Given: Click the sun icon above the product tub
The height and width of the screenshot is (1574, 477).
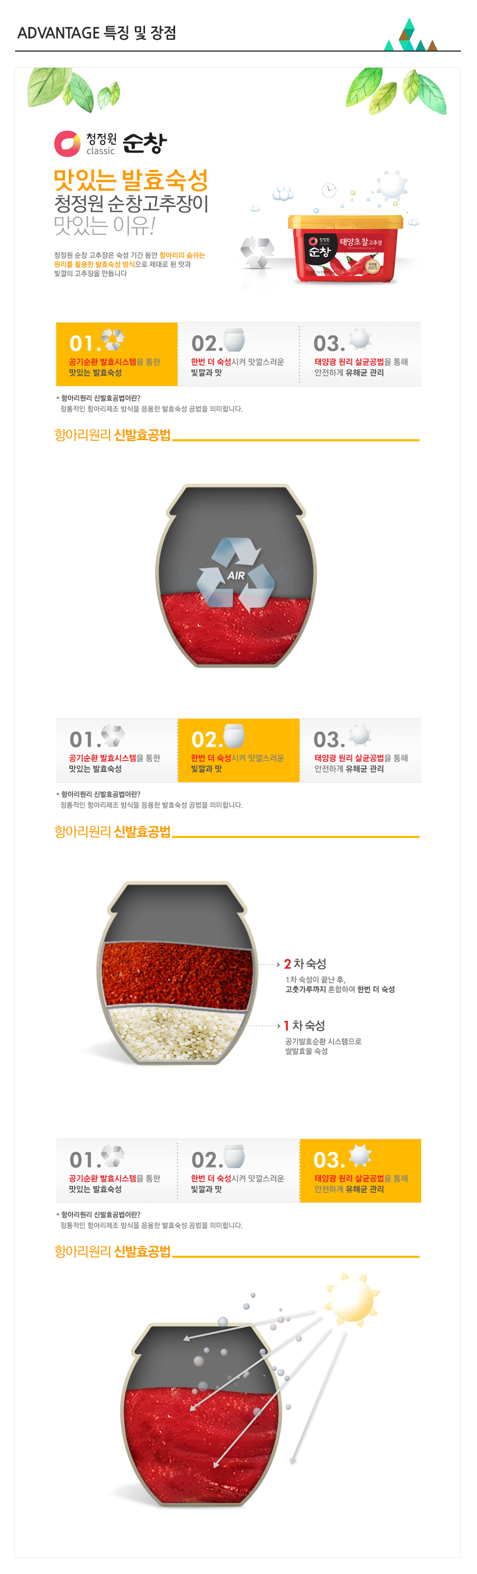Looking at the screenshot, I should [392, 184].
